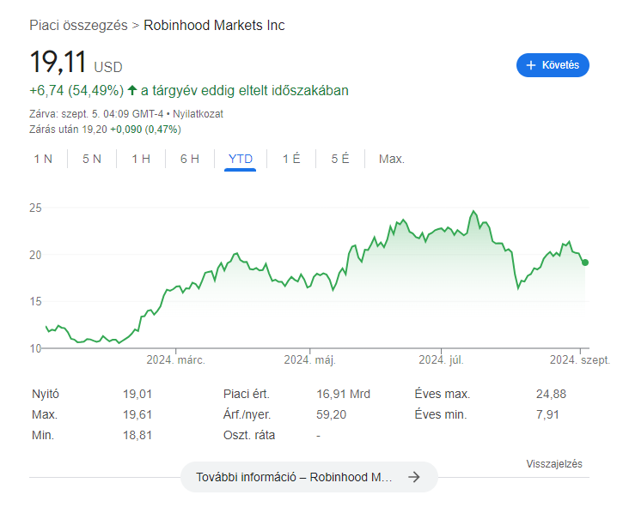Click the Oszt. ráta label

click(249, 435)
